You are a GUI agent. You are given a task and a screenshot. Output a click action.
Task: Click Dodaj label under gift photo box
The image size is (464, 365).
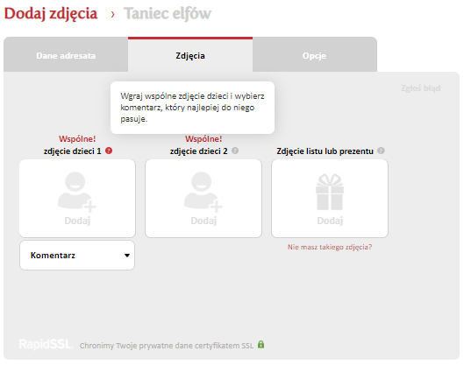point(330,221)
